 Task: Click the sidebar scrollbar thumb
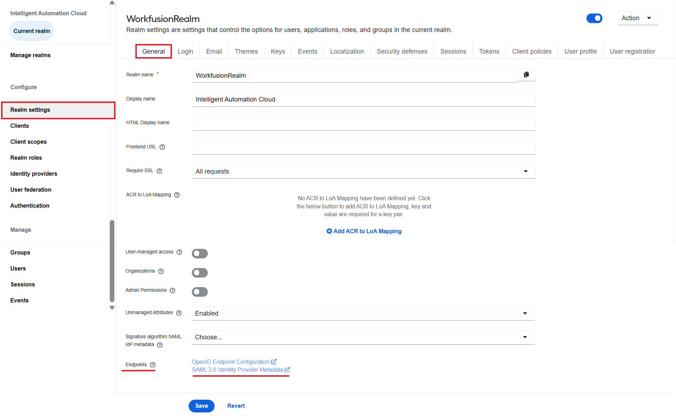pyautogui.click(x=112, y=261)
